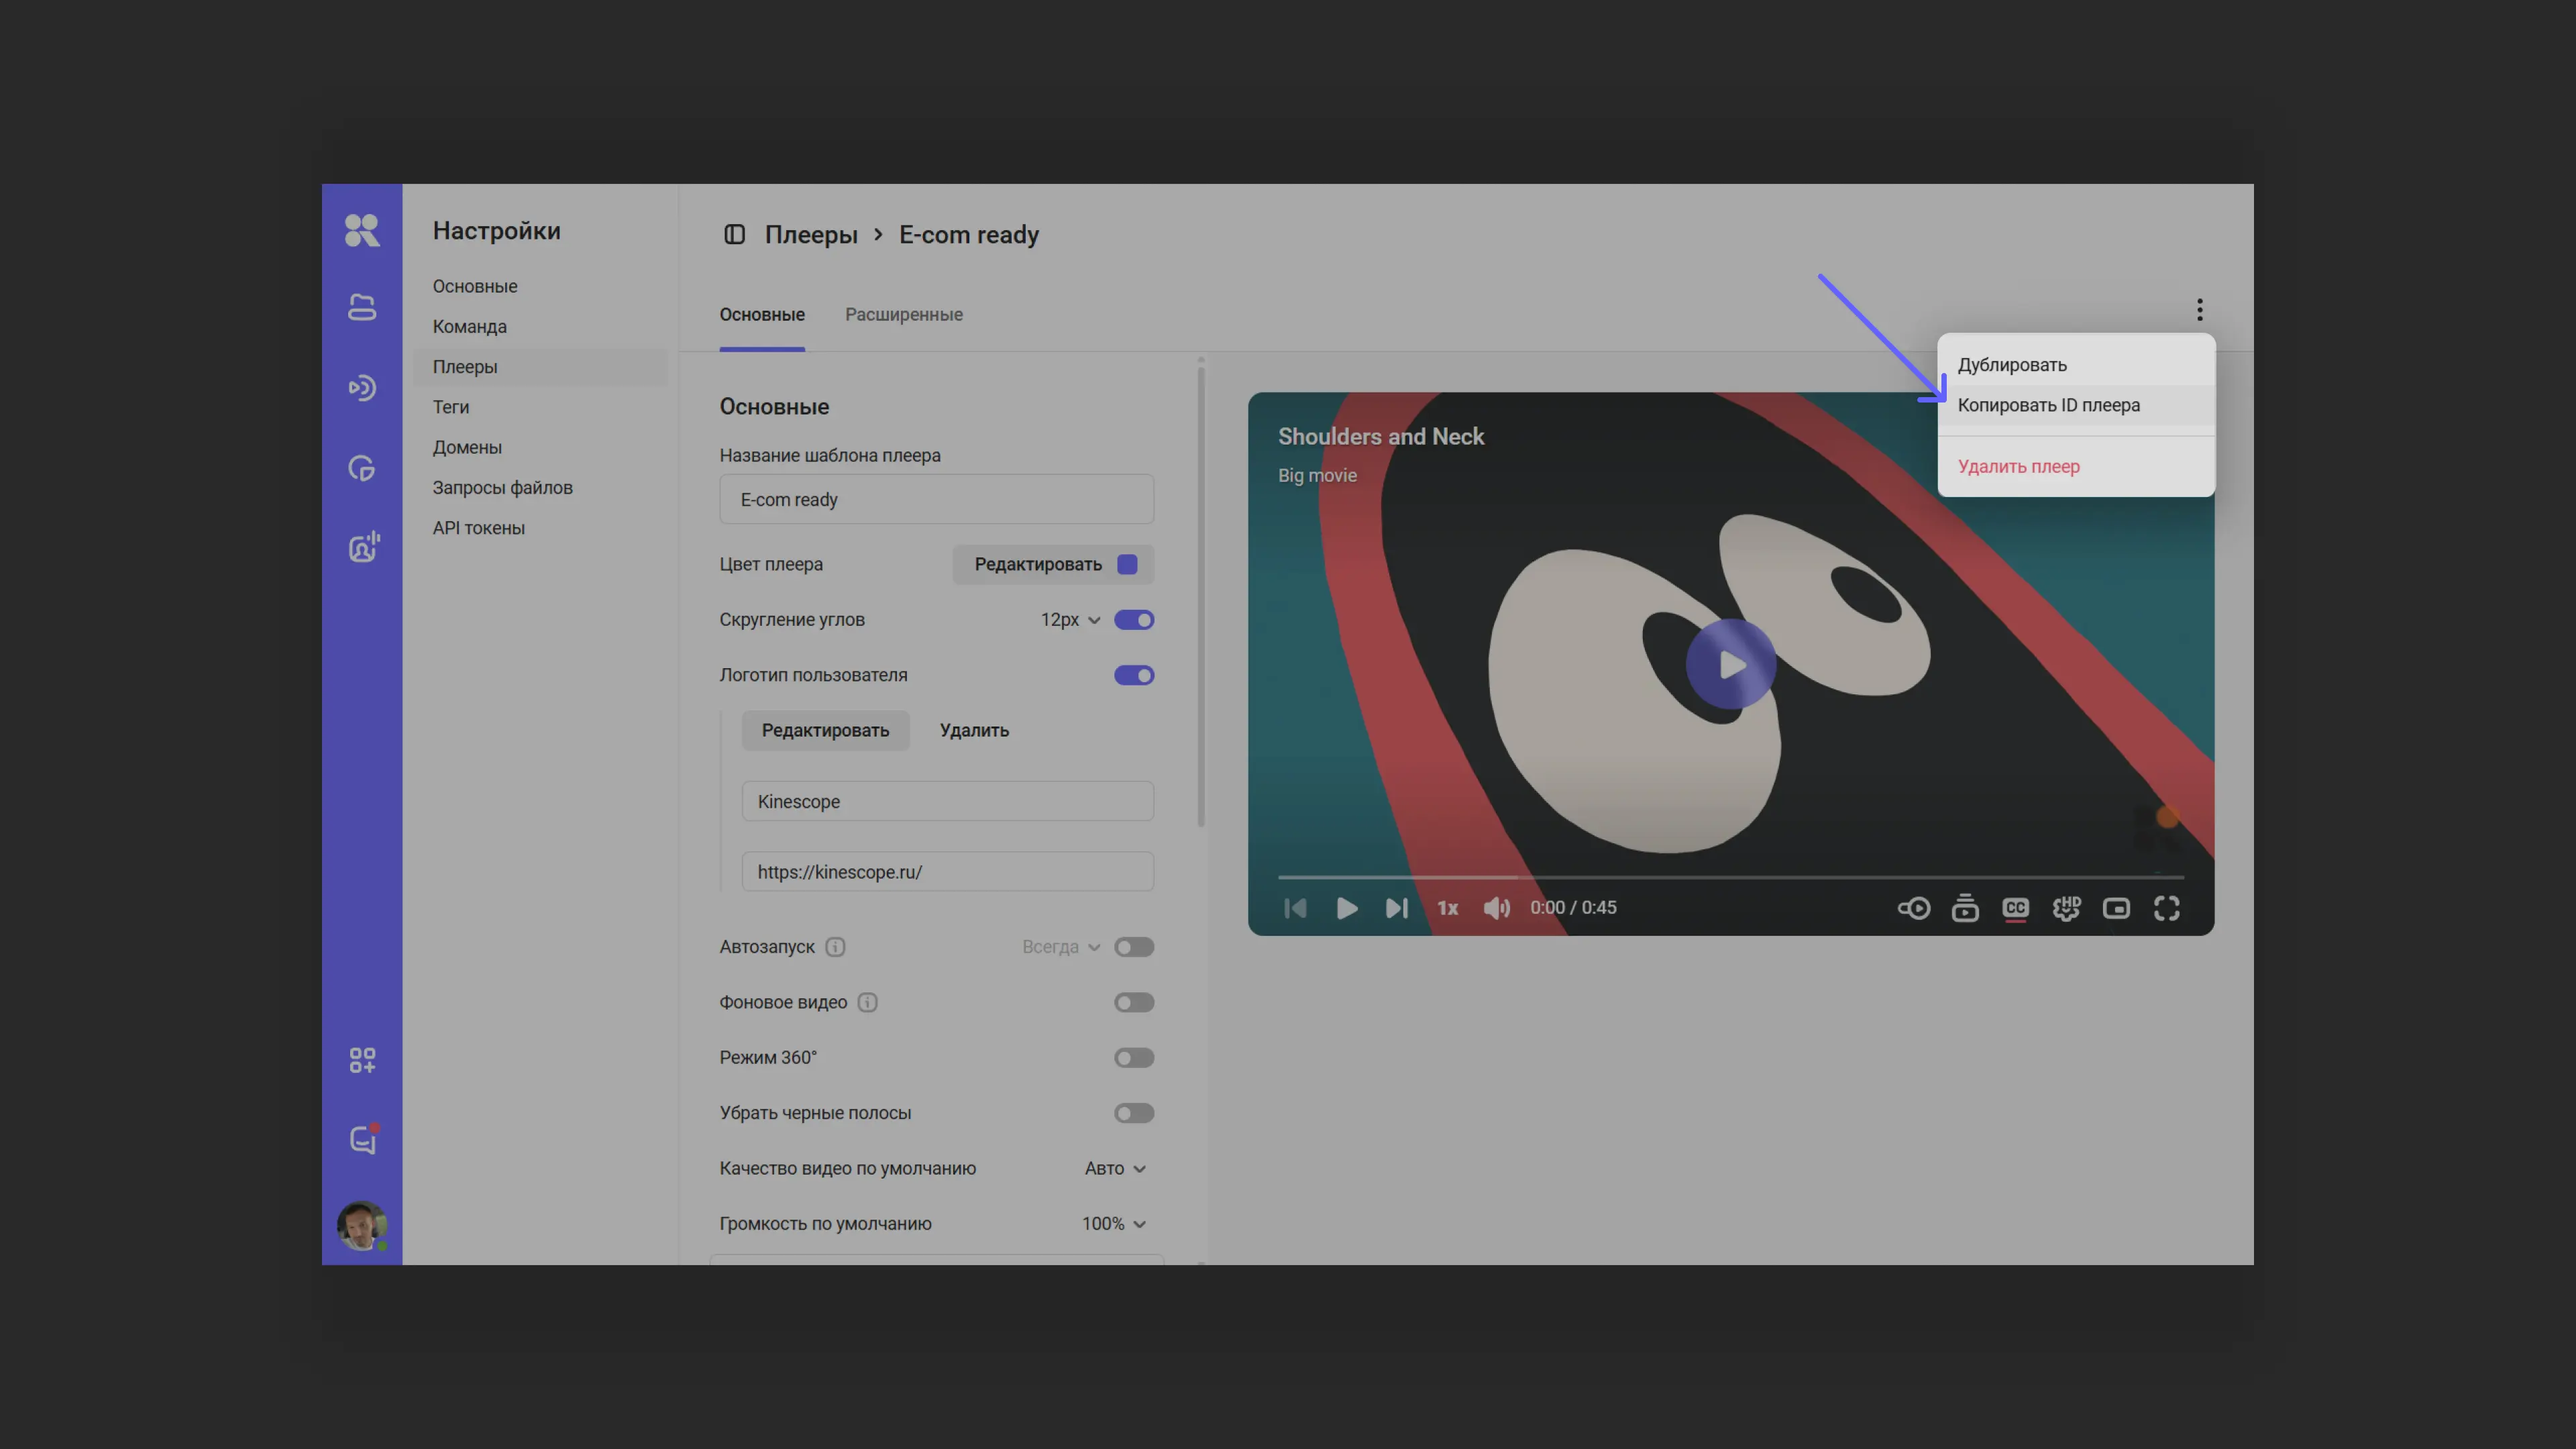
Task: Toggle sidebar panel icon beside Плееры
Action: tap(734, 235)
